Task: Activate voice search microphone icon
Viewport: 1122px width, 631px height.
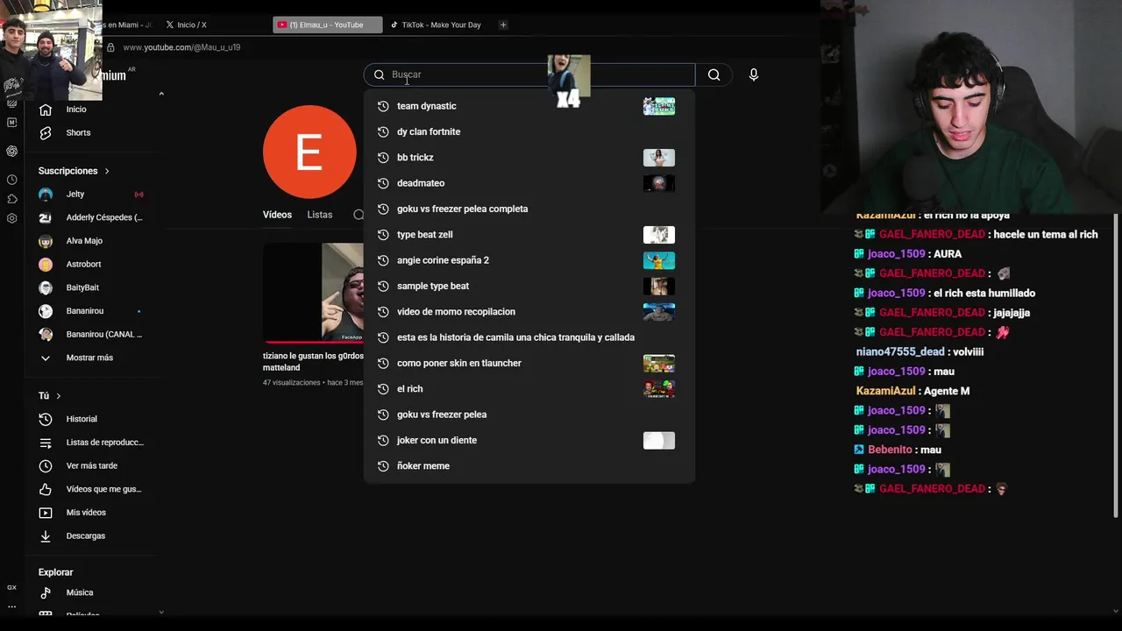Action: (753, 74)
